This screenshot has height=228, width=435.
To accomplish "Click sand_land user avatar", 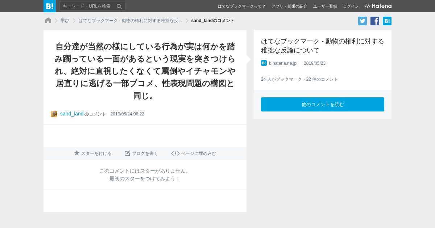I will (54, 114).
